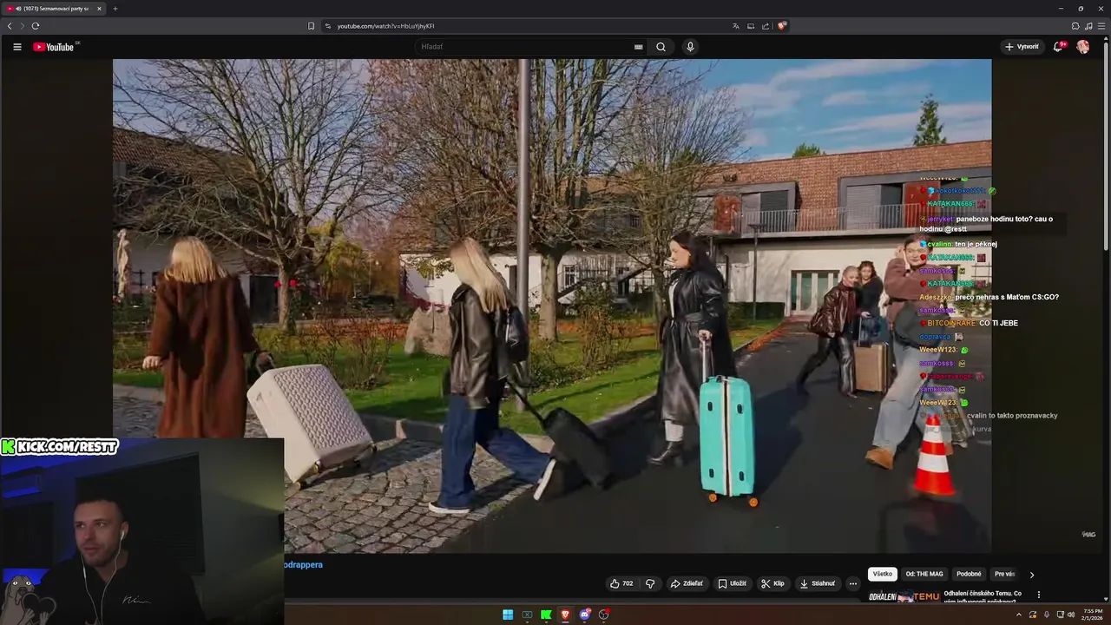Open Windows Start menu
Viewport: 1111px width, 625px height.
click(x=508, y=615)
